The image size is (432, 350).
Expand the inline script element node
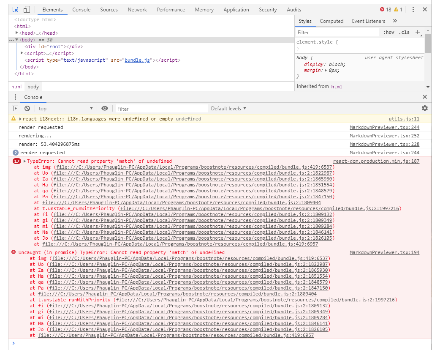tap(22, 53)
